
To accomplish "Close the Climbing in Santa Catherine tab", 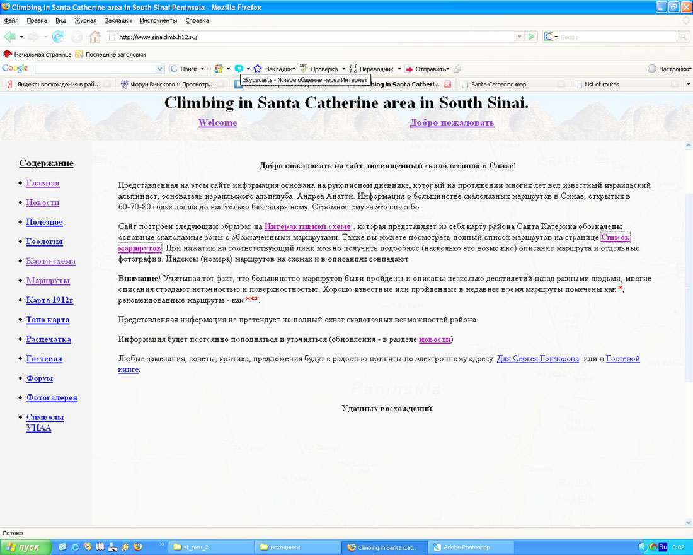I will pyautogui.click(x=448, y=84).
